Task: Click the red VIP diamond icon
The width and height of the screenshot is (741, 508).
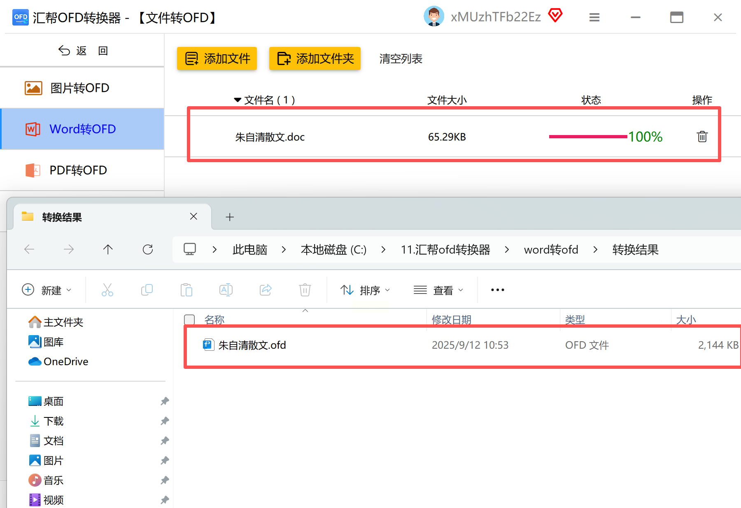Action: pyautogui.click(x=555, y=16)
